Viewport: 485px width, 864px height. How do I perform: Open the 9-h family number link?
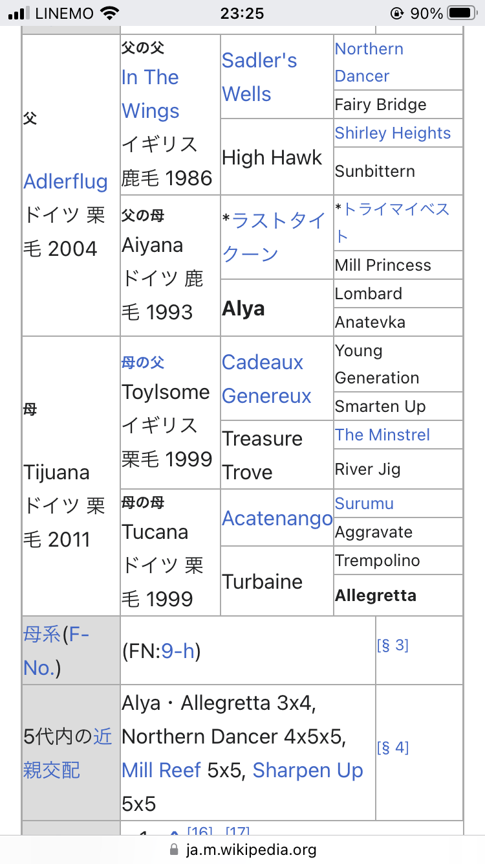click(x=178, y=651)
